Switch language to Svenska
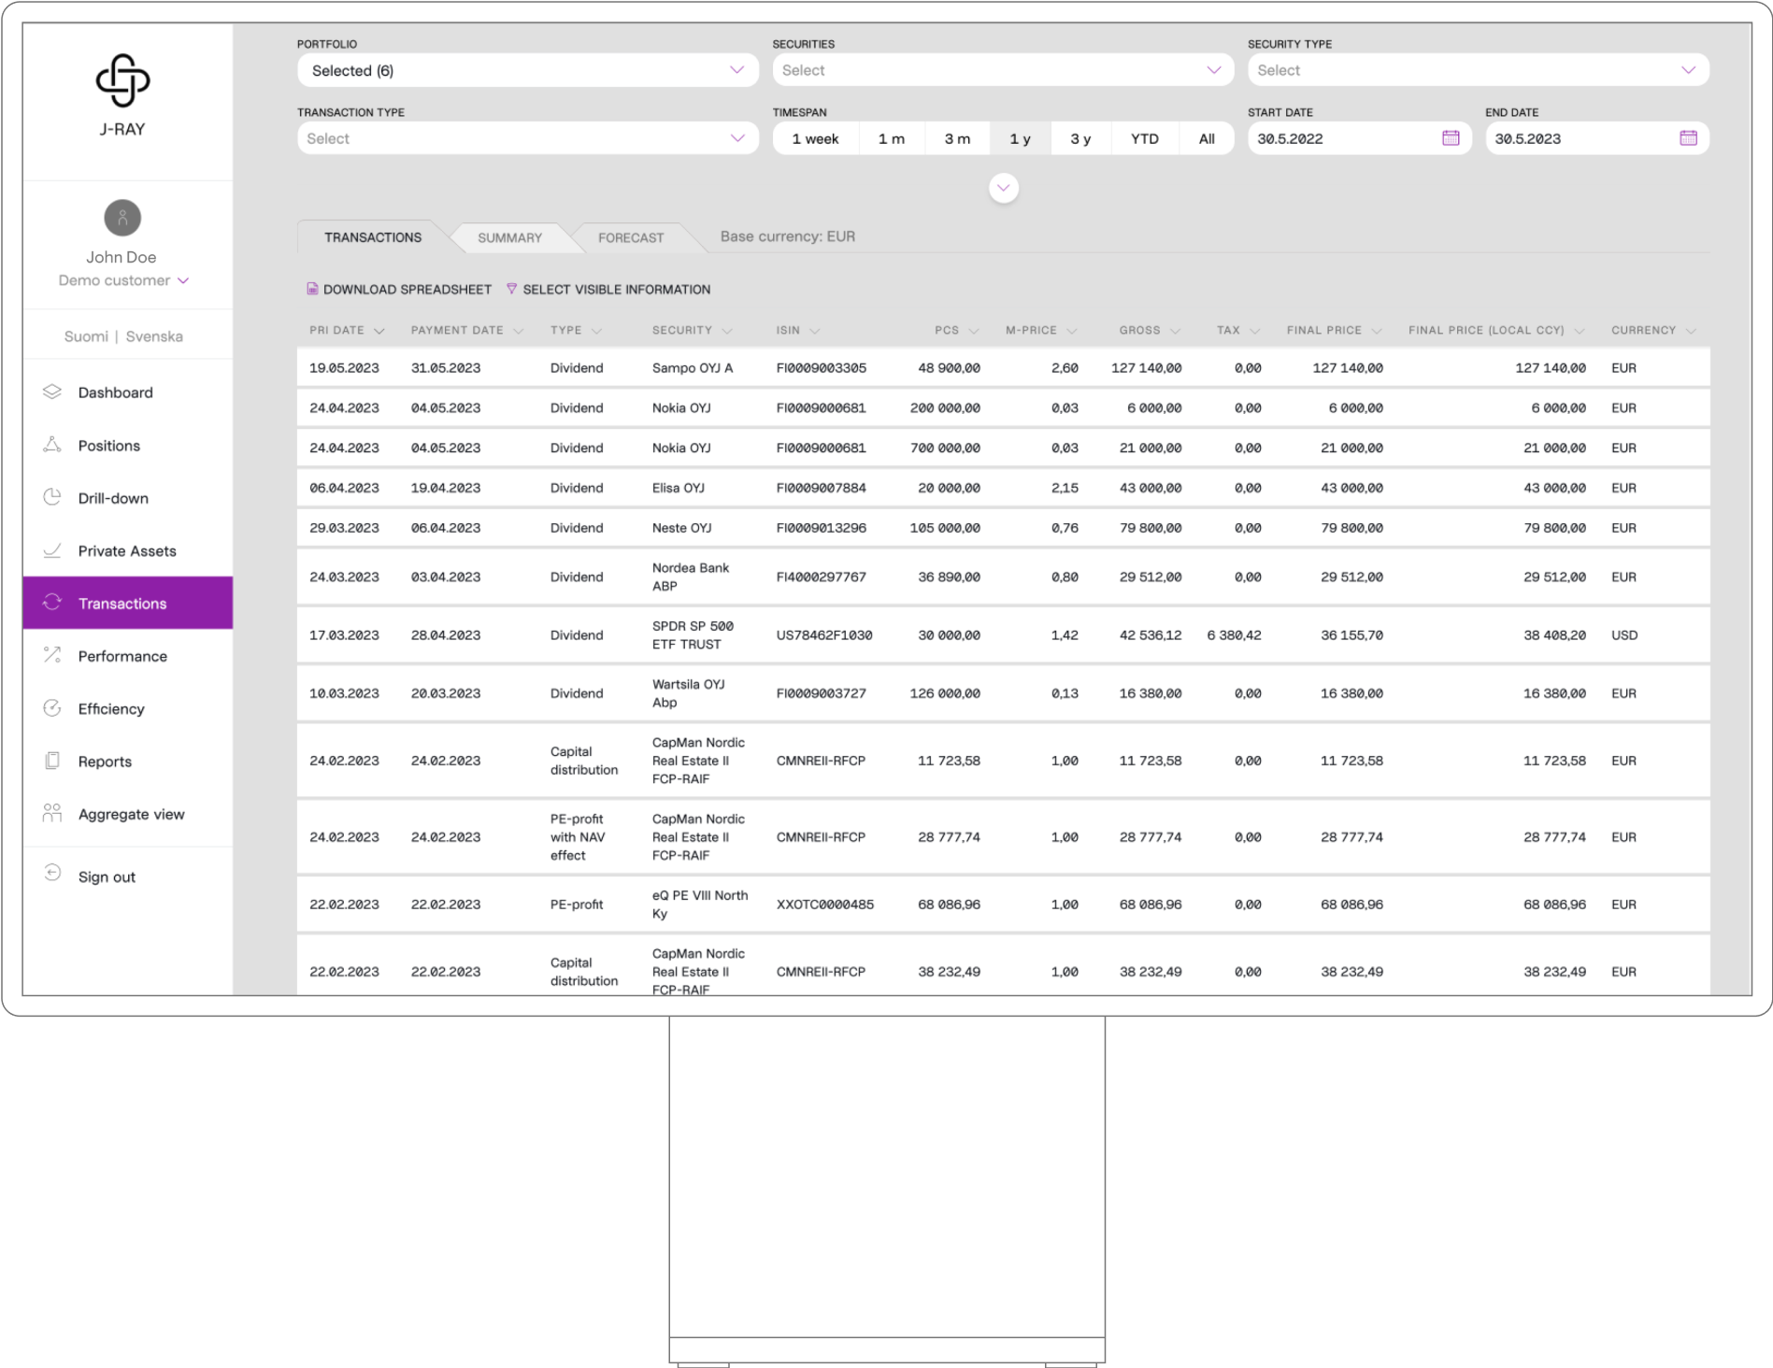This screenshot has height=1368, width=1773. tap(154, 336)
